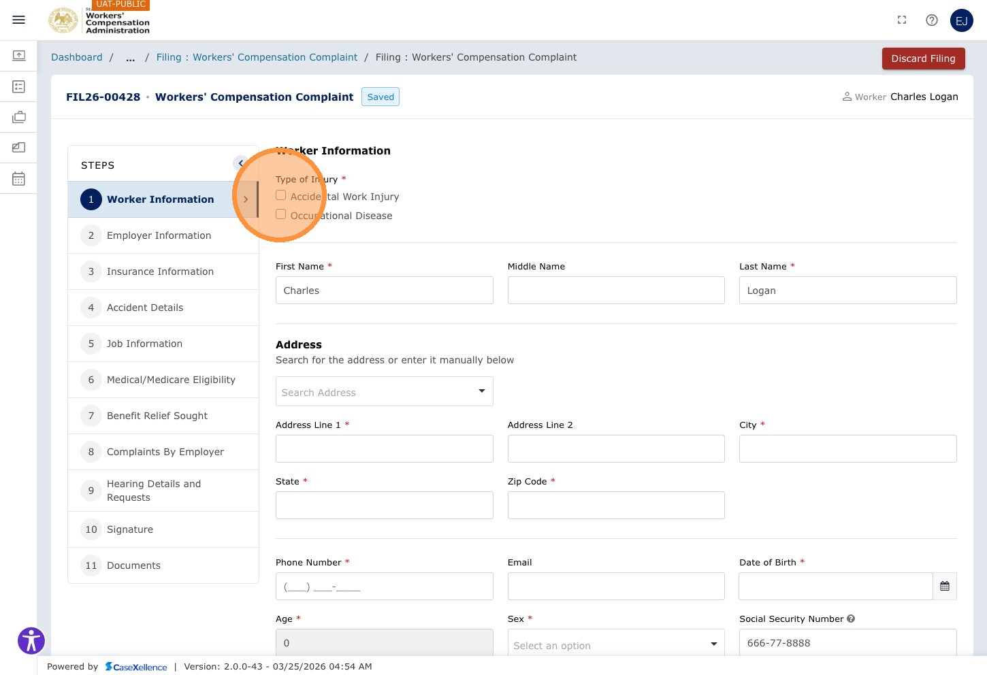Viewport: 987px width, 675px height.
Task: Click the Saved status badge
Action: pos(381,97)
